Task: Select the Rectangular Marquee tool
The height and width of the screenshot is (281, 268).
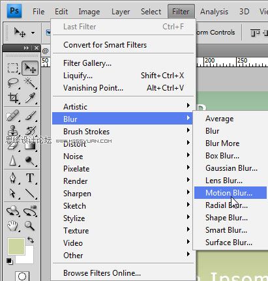Action: [13, 68]
